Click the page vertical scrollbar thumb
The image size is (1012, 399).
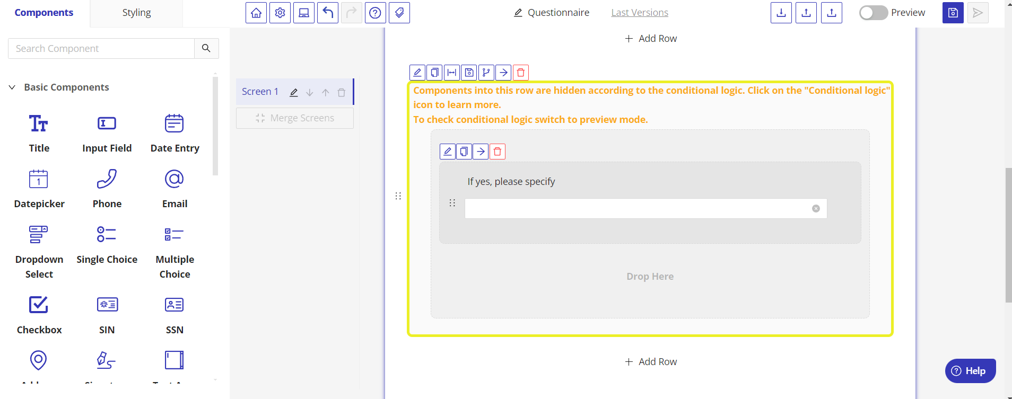point(1008,235)
